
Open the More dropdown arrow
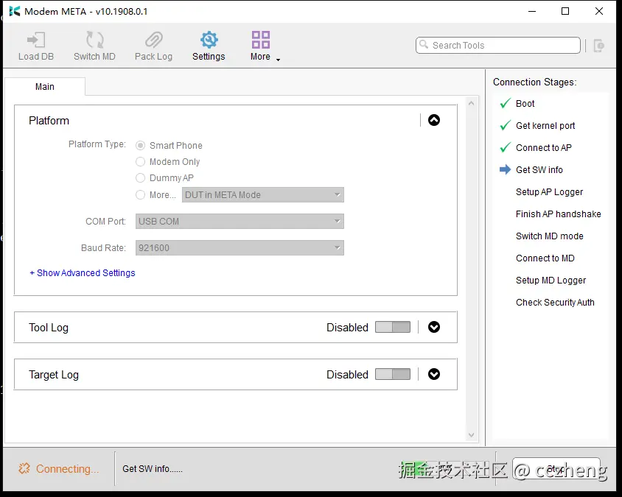(x=278, y=60)
